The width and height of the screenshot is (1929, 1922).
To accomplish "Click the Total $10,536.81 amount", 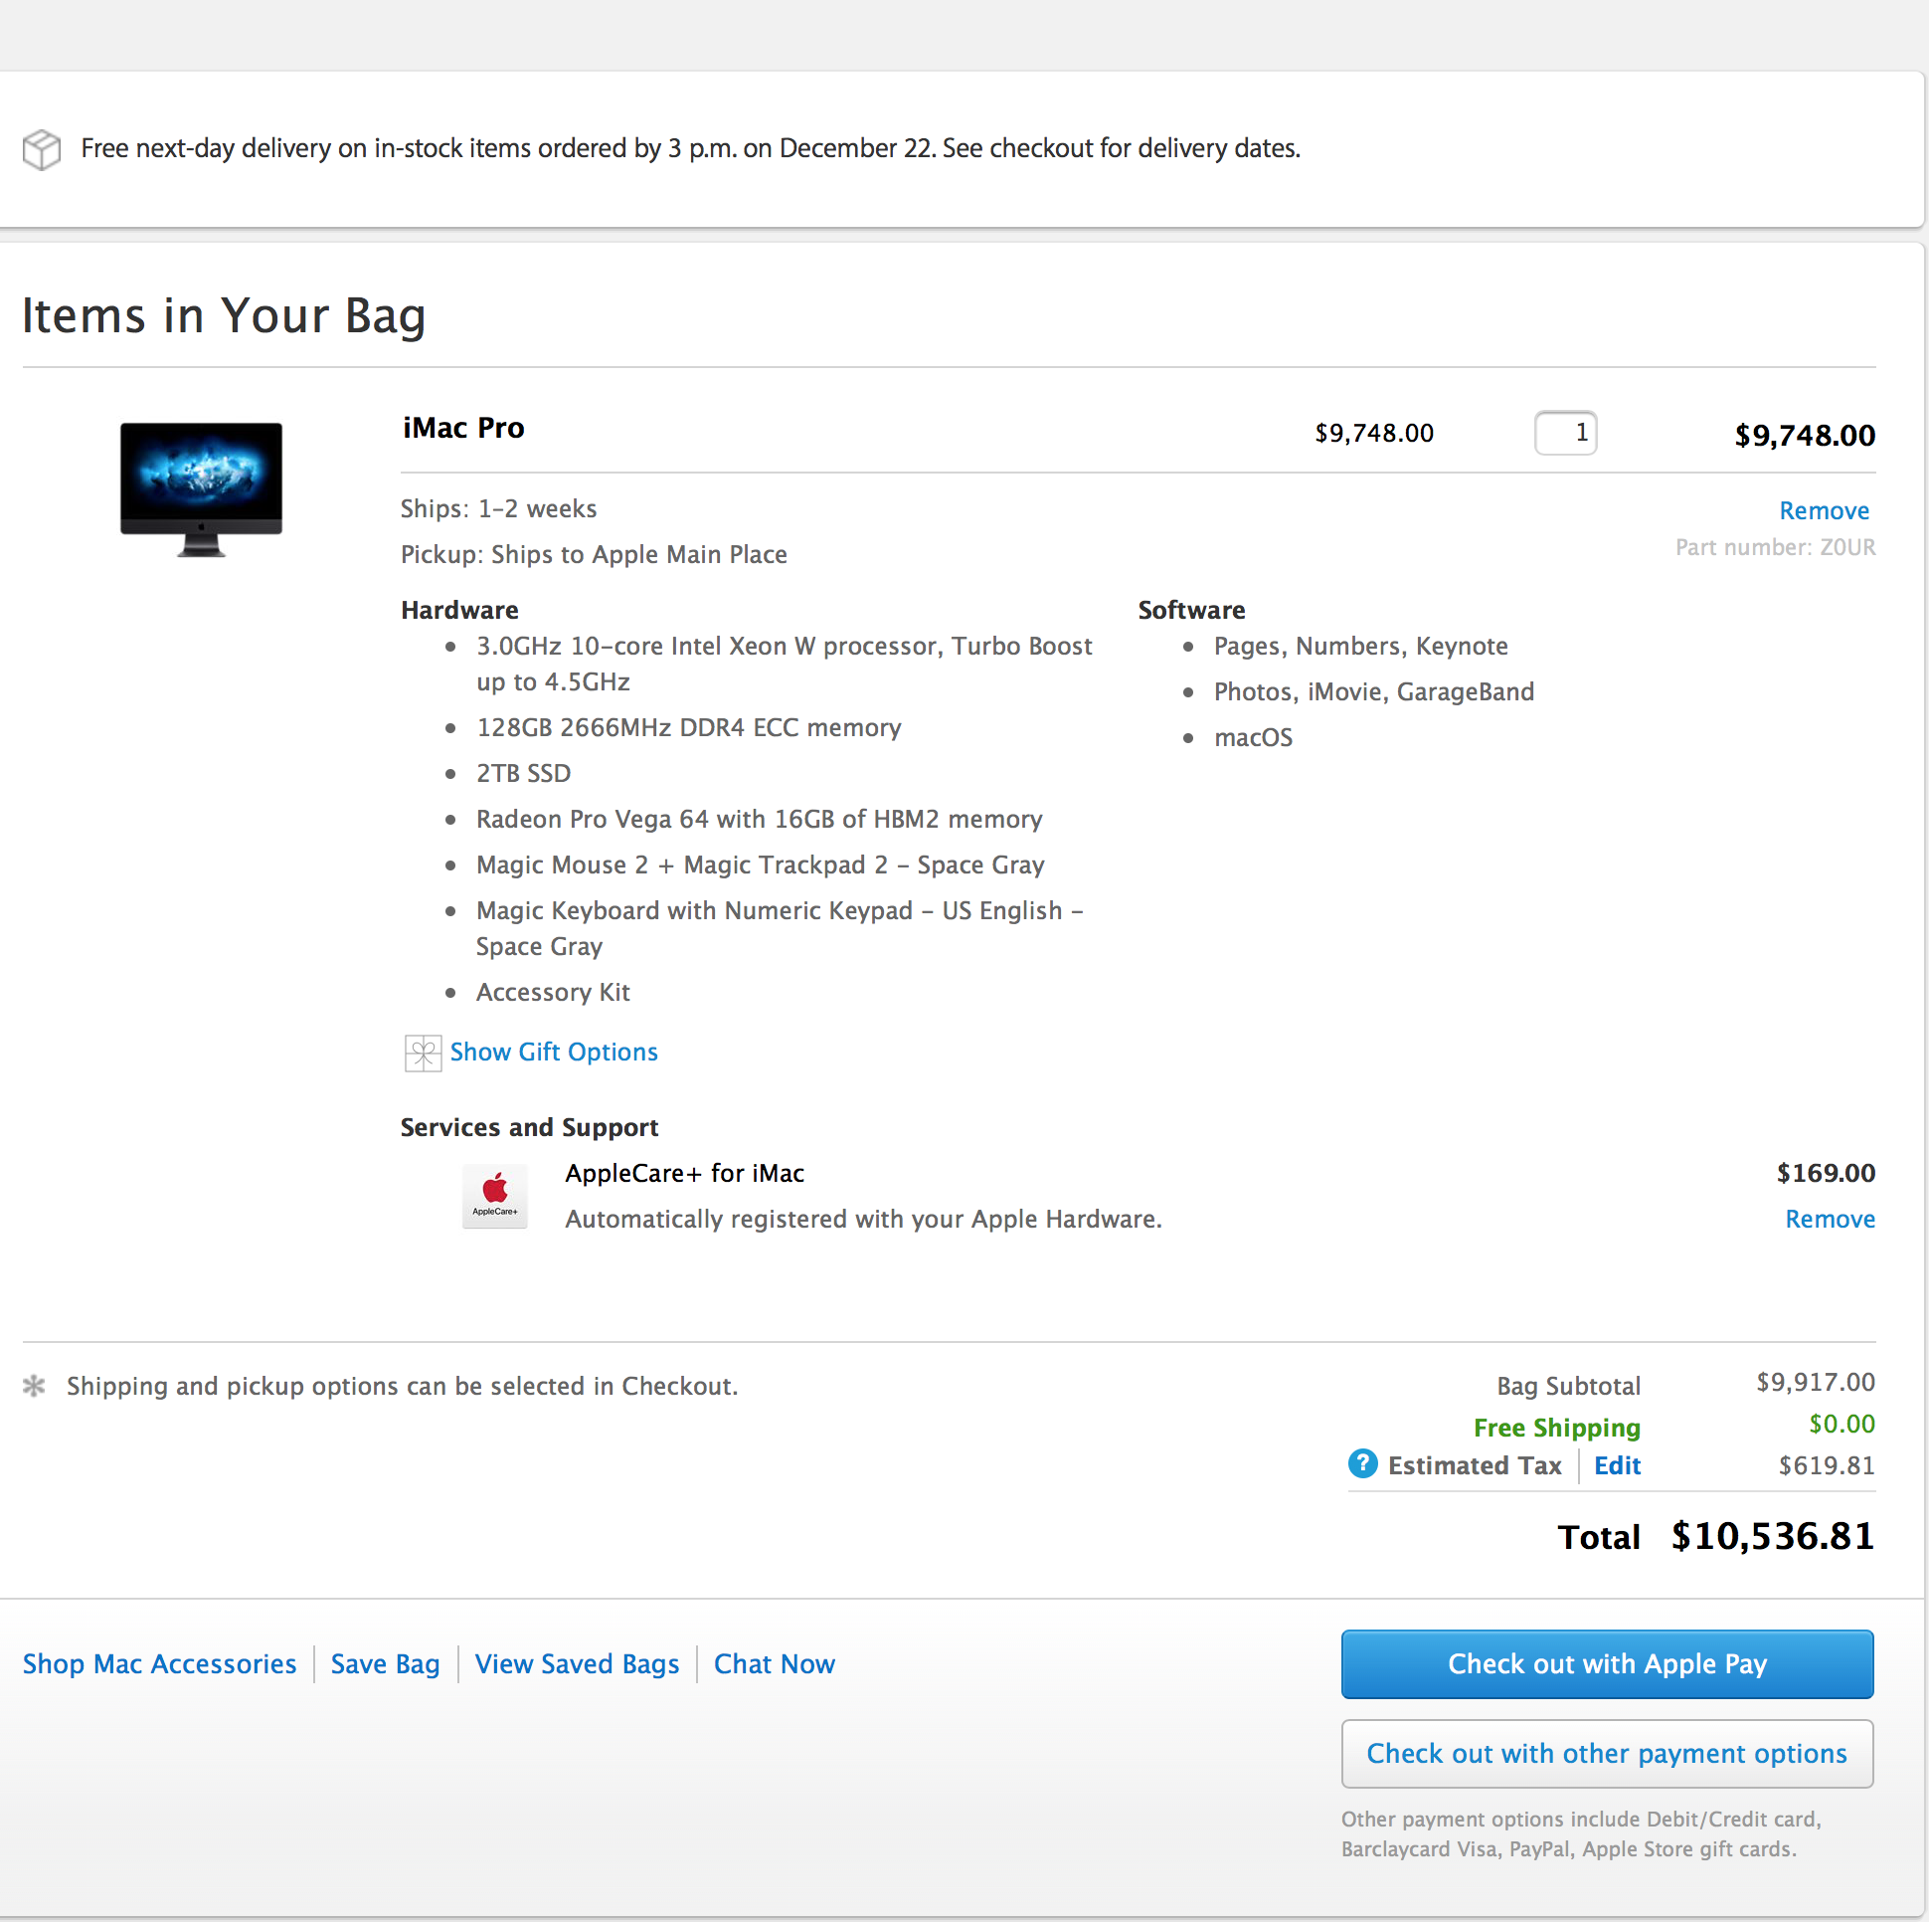I will click(x=1772, y=1536).
